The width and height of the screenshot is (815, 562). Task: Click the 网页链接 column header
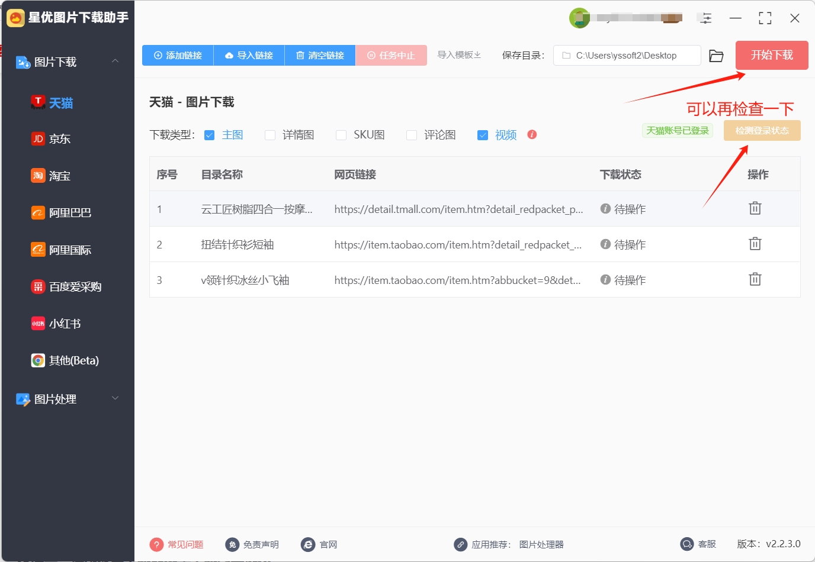pyautogui.click(x=355, y=175)
